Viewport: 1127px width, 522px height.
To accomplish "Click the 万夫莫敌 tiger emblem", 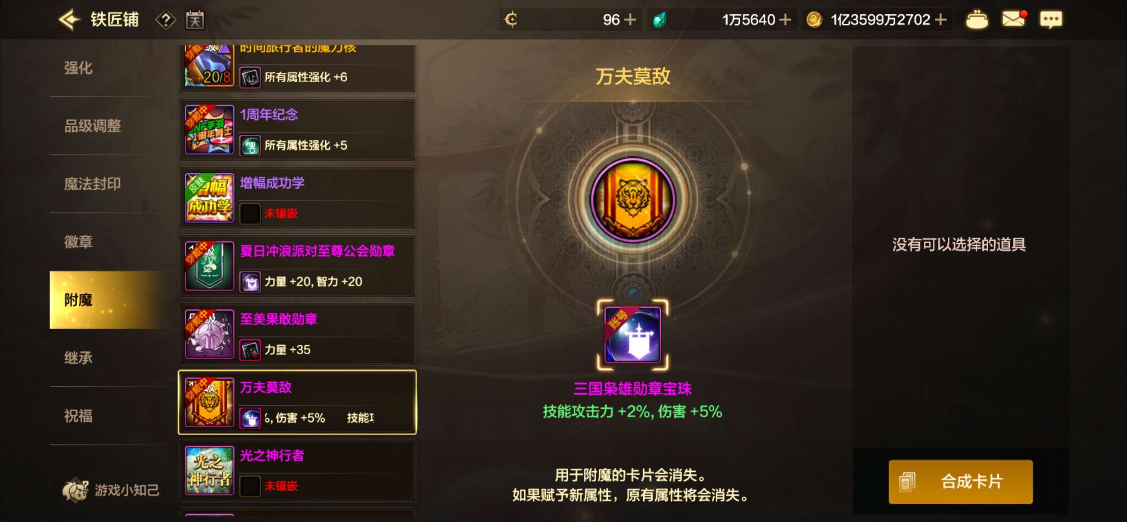I will [x=632, y=200].
